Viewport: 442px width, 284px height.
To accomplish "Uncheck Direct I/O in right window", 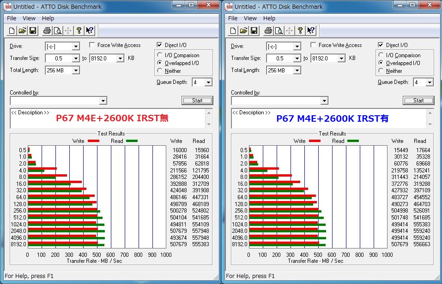I will pyautogui.click(x=381, y=45).
